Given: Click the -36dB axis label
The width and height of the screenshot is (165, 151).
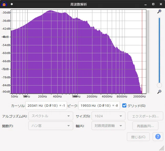Looking at the screenshot, I should tap(6, 21).
